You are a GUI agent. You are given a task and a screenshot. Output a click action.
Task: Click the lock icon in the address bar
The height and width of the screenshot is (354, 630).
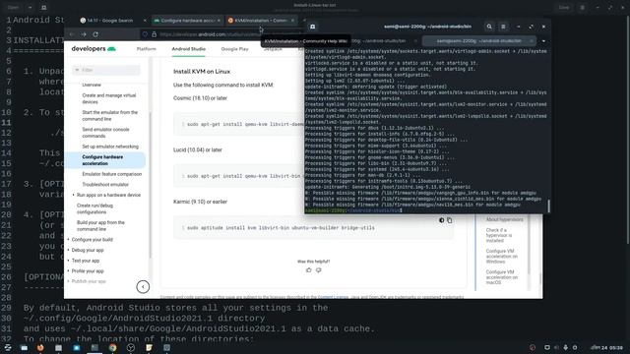pyautogui.click(x=154, y=34)
